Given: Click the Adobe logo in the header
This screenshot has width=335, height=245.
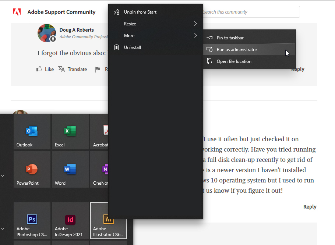Looking at the screenshot, I should tap(16, 11).
